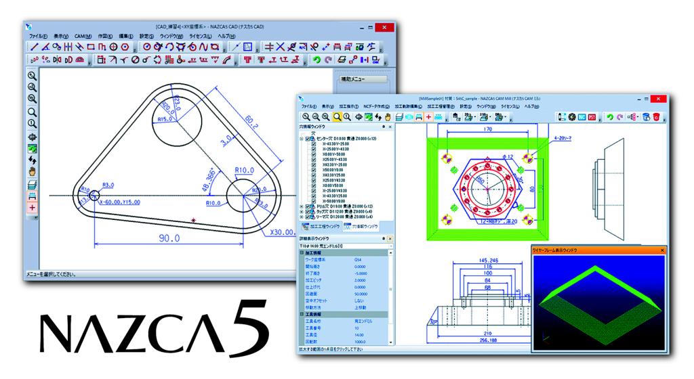694x379 pixels.
Task: Uncheck the X-25.00Y-43.30 hole checkbox
Action: click(313, 149)
